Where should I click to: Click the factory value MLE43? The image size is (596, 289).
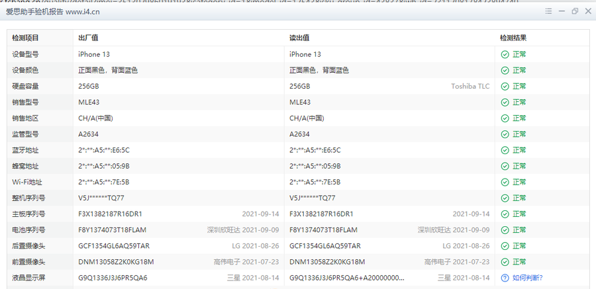tap(89, 102)
